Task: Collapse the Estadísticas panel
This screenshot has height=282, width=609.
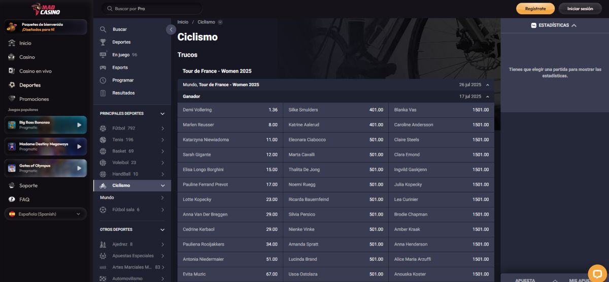Action: click(574, 25)
